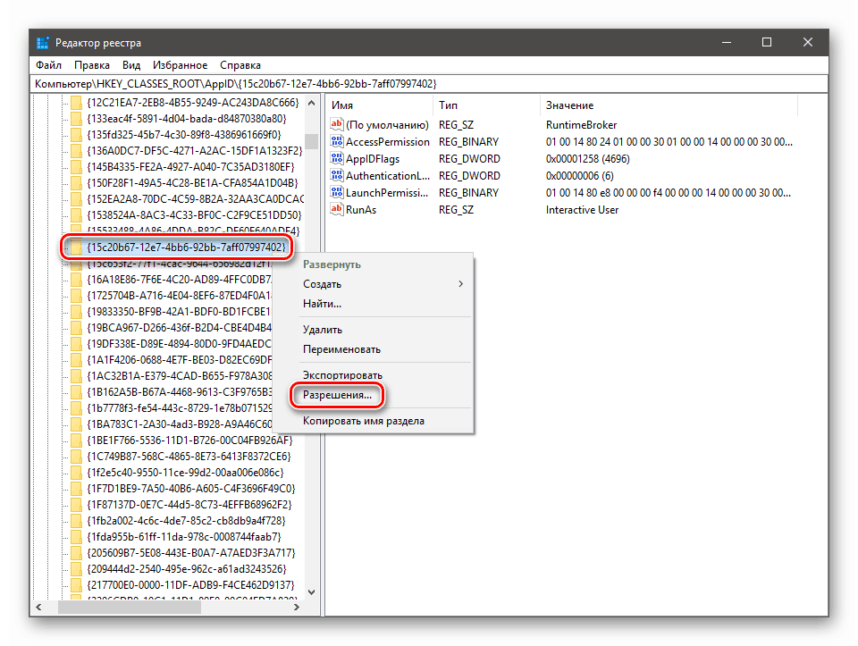Click the vertical scrollbar thumb of the tree

pos(311,141)
